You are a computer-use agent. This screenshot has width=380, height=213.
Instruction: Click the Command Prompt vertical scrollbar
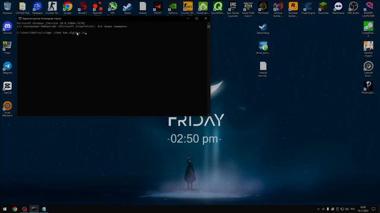tap(208, 69)
